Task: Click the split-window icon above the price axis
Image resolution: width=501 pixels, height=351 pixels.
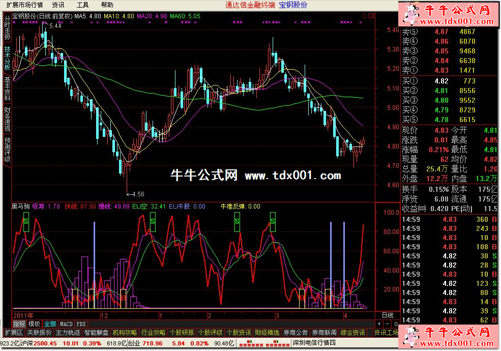Action: [x=371, y=16]
